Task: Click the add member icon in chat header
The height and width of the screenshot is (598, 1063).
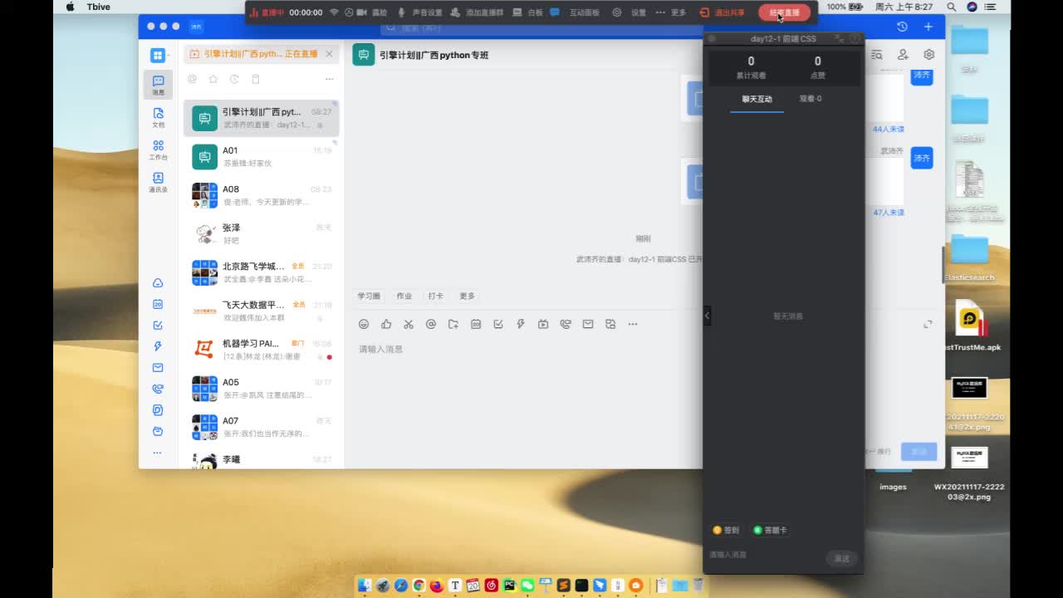Action: (903, 55)
